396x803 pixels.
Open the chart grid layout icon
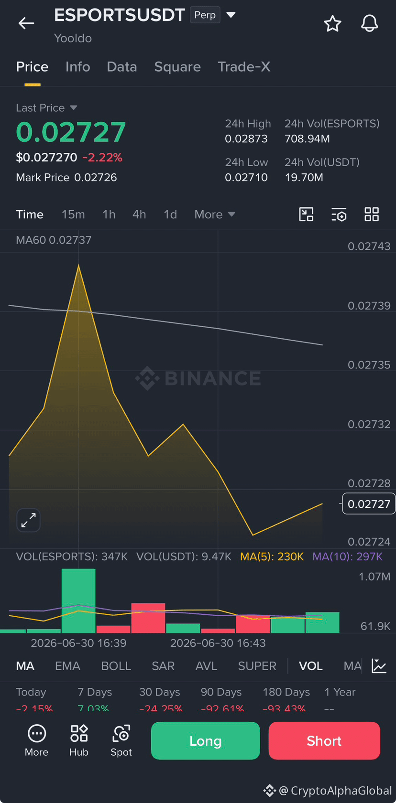372,214
